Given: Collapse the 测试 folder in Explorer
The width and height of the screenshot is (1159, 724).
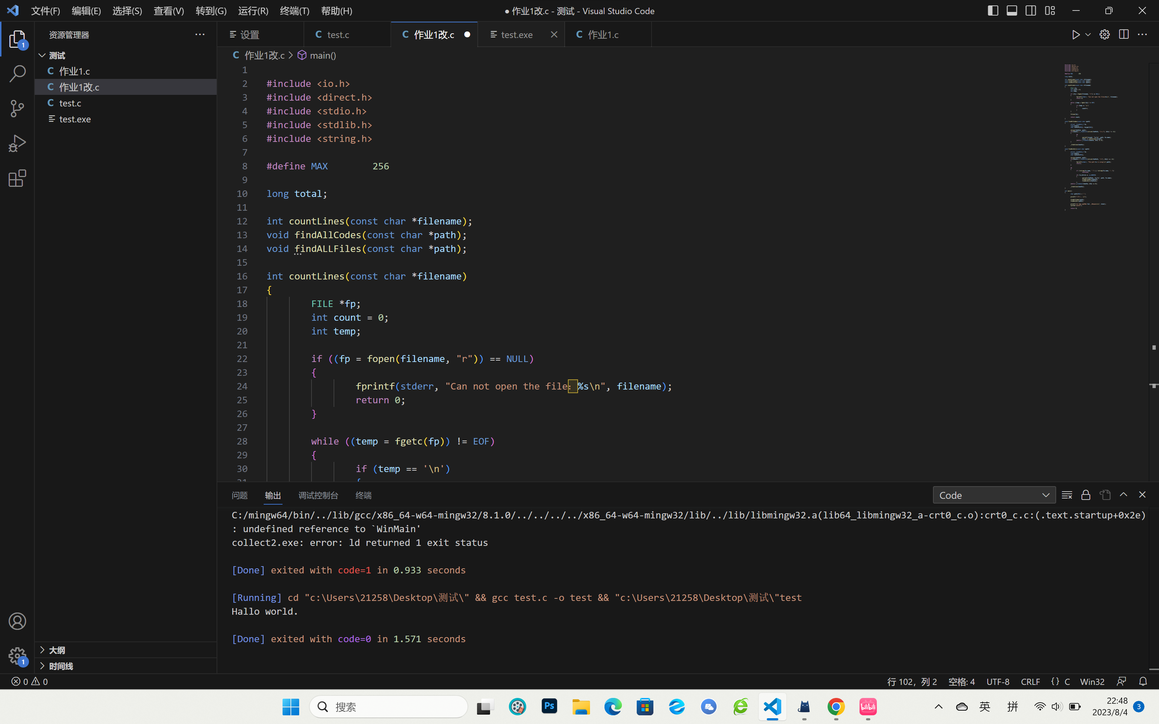Looking at the screenshot, I should click(126, 55).
